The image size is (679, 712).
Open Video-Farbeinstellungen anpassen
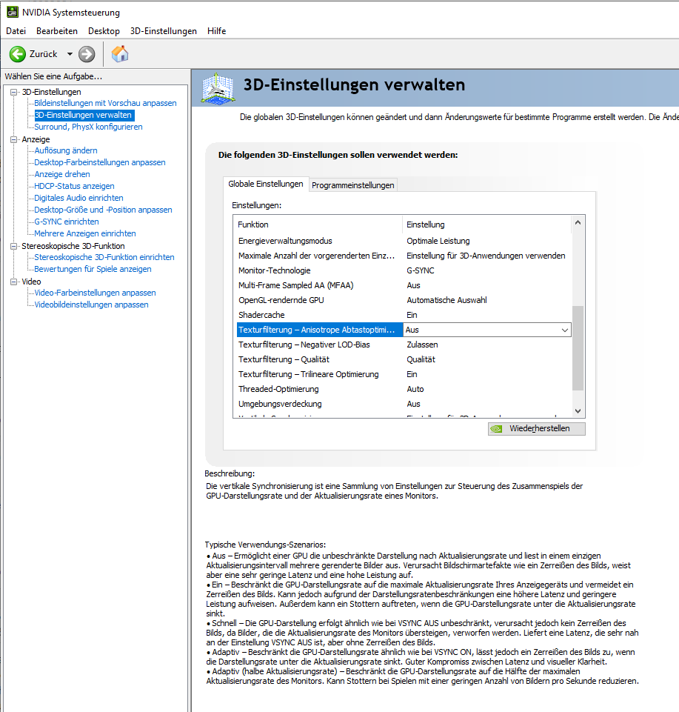(x=96, y=293)
